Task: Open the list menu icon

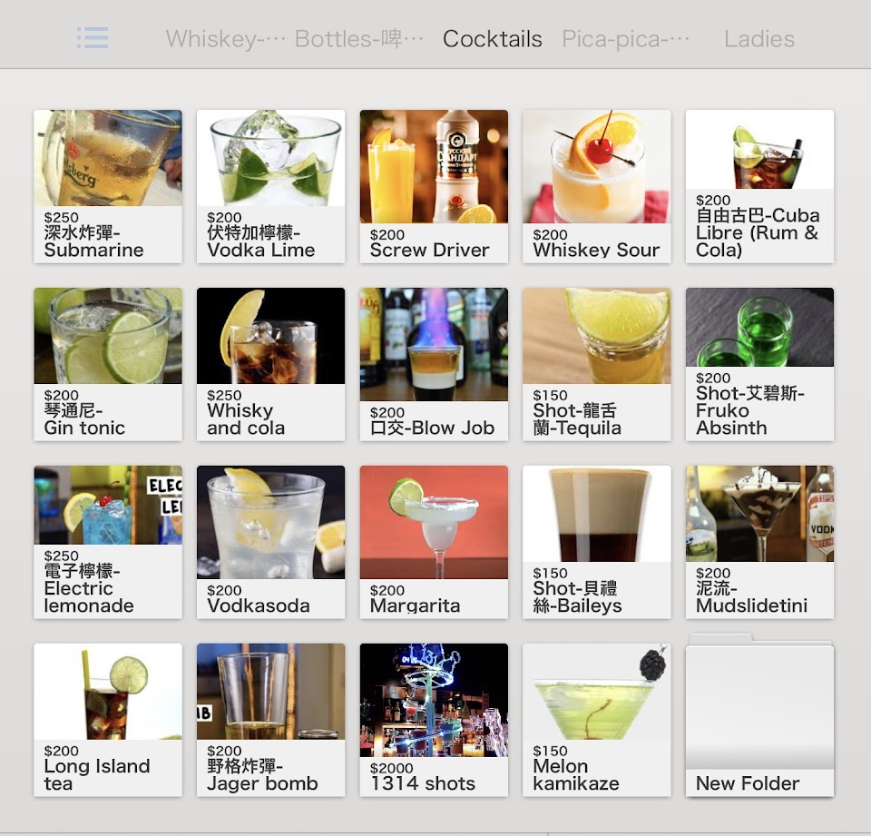Action: [x=93, y=38]
